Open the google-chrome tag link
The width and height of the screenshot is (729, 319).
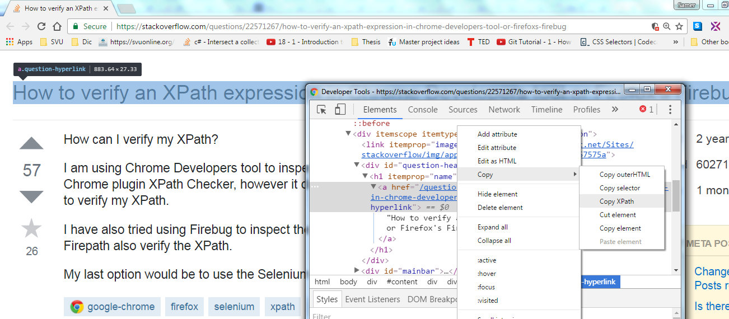point(113,307)
